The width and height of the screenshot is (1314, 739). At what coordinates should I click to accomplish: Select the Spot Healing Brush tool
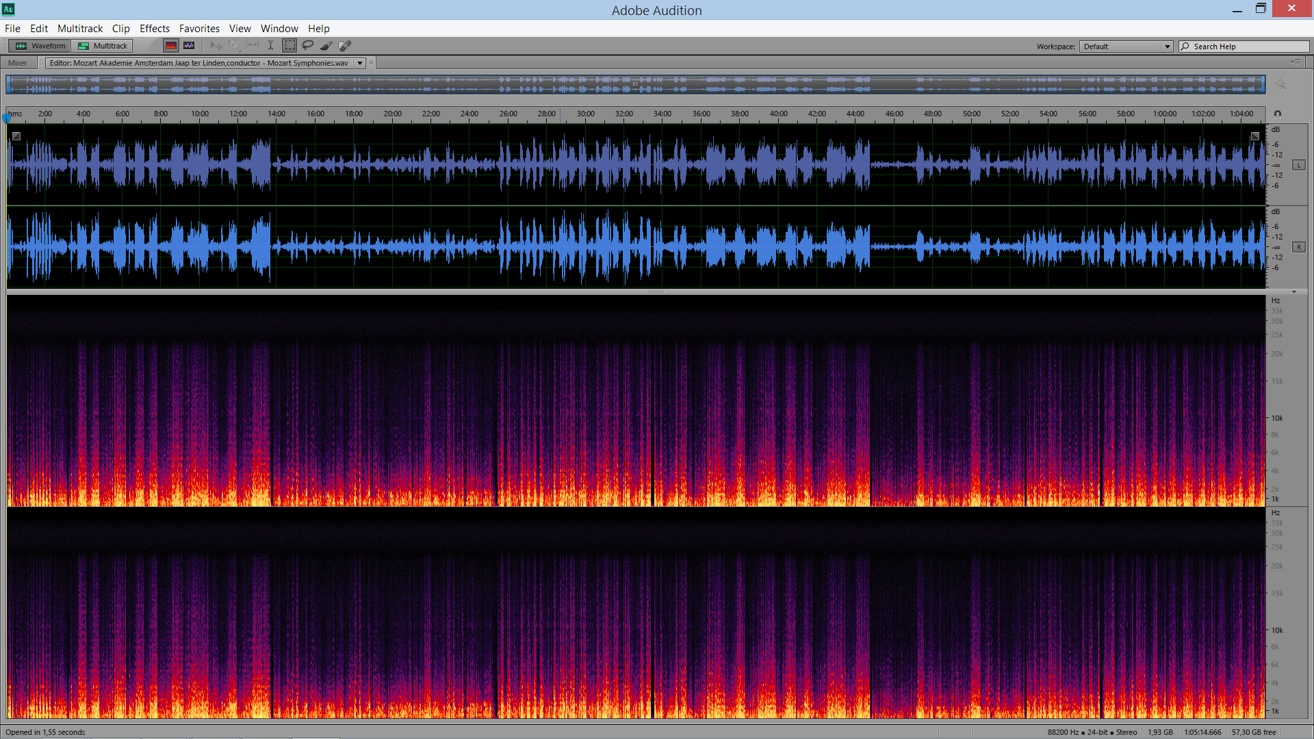(x=345, y=46)
